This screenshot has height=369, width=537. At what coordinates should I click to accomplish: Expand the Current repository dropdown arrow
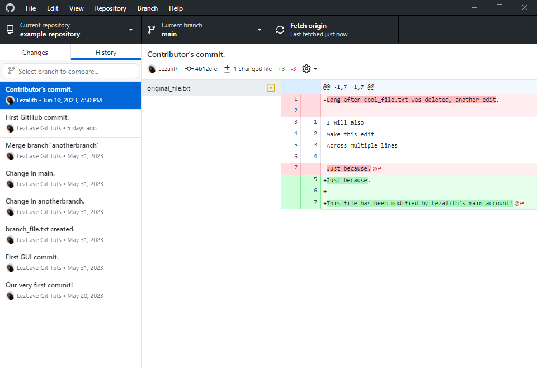click(131, 30)
